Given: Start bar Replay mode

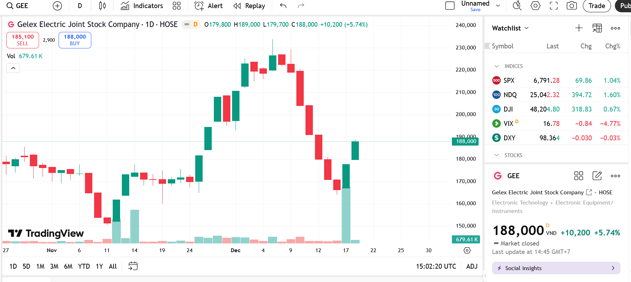Looking at the screenshot, I should pos(249,6).
